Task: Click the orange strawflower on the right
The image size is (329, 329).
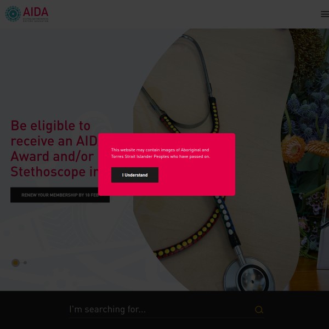Action: click(x=293, y=149)
